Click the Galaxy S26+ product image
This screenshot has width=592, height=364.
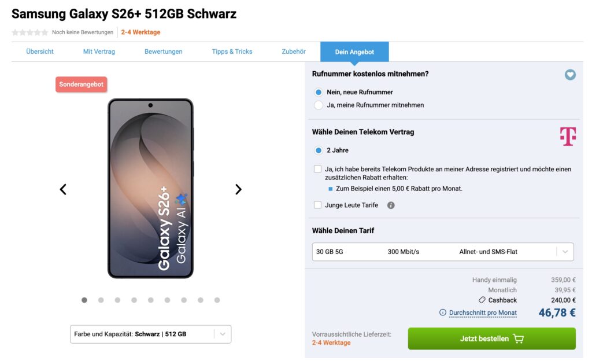pyautogui.click(x=150, y=188)
